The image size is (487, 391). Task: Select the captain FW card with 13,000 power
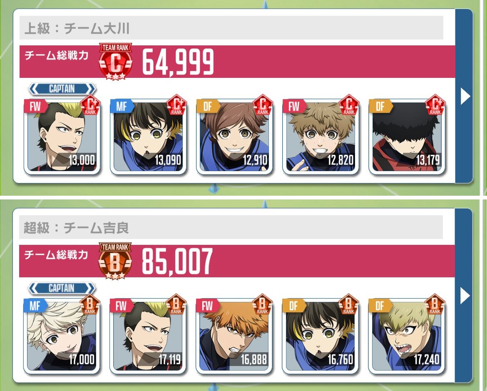coord(62,137)
